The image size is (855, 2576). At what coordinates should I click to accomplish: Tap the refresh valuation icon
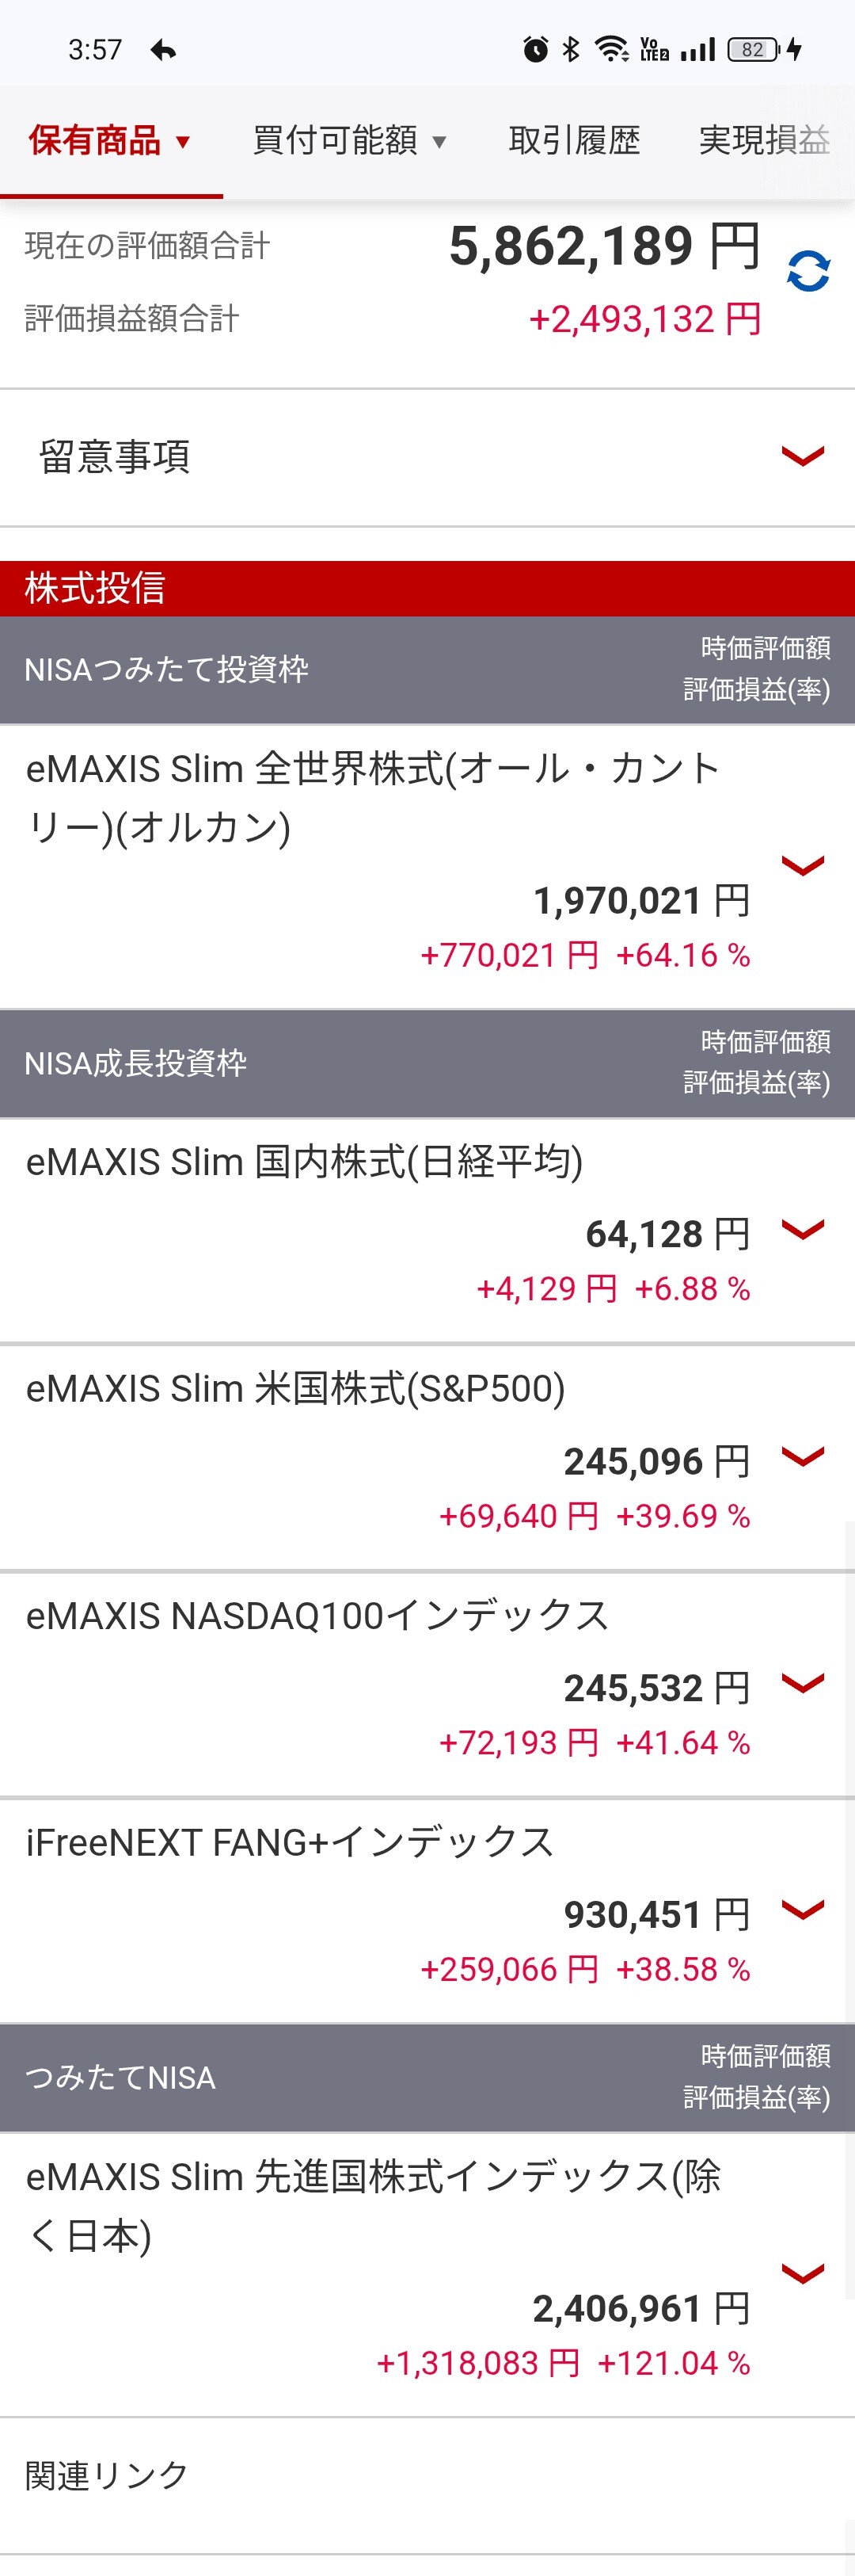(807, 271)
